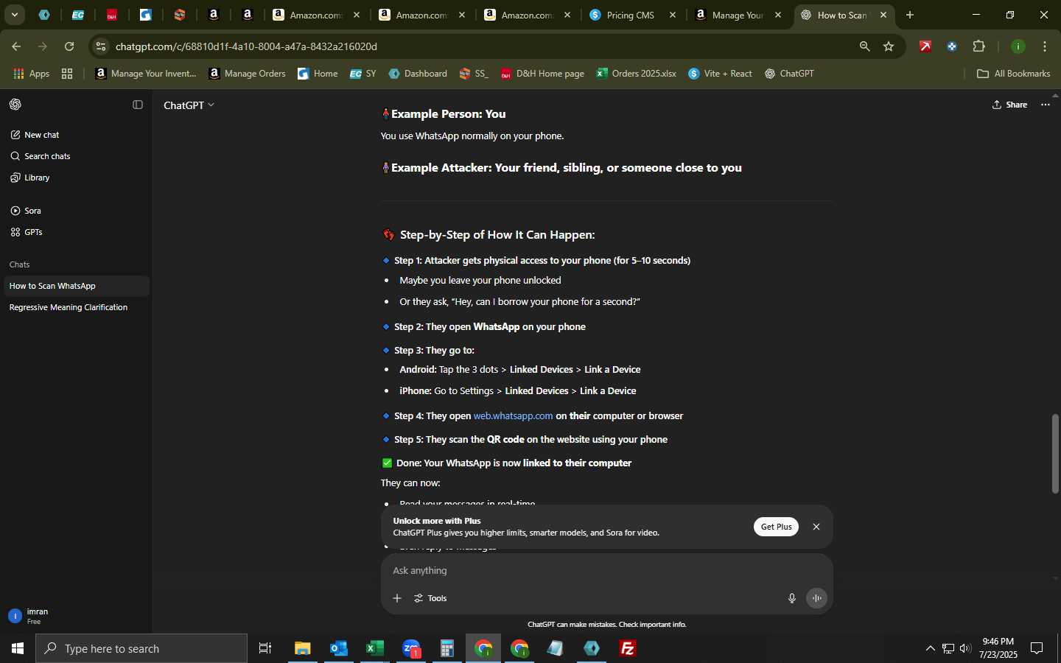
Task: Start a New chat
Action: [x=35, y=135]
